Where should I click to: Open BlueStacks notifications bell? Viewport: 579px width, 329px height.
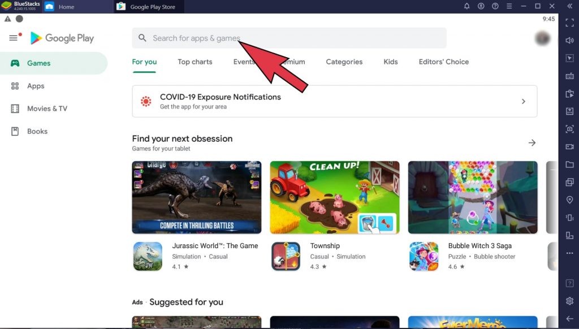click(466, 6)
